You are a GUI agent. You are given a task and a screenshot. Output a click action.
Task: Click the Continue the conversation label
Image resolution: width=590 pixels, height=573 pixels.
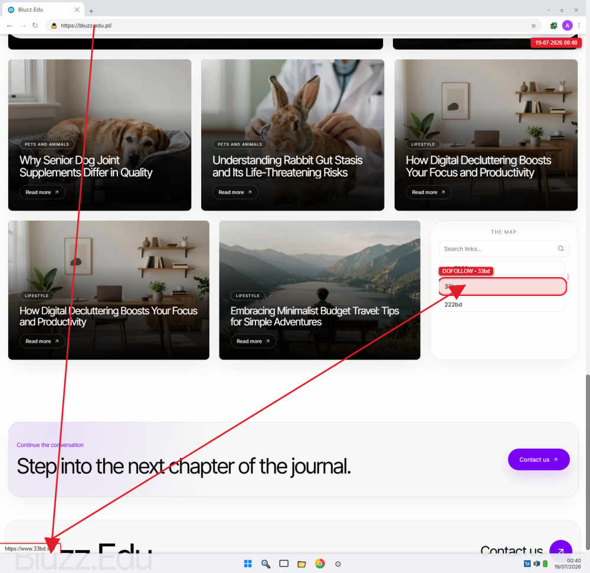[x=50, y=445]
